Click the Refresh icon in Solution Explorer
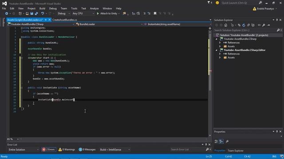Image resolution: width=284 pixels, height=159 pixels. pyautogui.click(x=244, y=25)
